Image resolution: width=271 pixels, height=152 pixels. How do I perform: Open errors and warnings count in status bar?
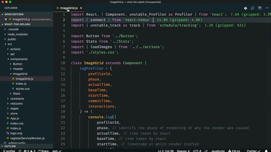point(30,151)
